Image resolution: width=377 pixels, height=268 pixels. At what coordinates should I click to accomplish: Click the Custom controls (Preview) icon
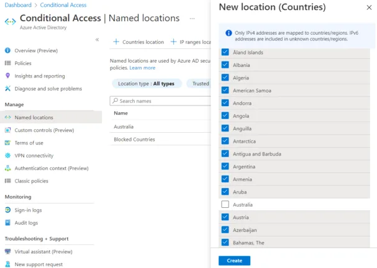click(x=7, y=130)
